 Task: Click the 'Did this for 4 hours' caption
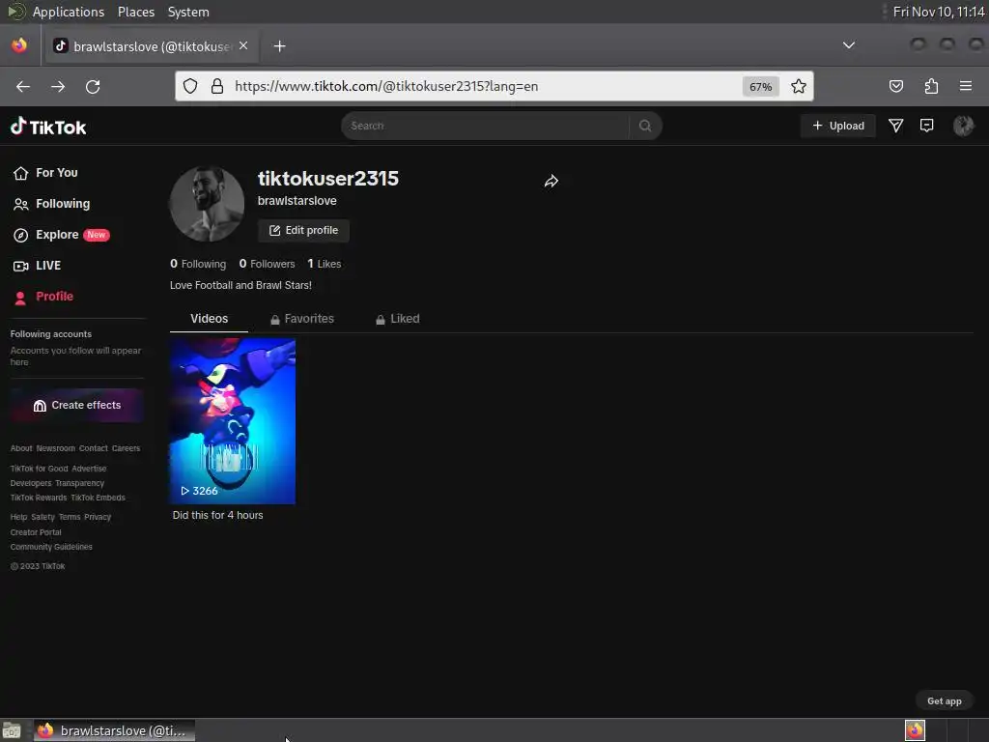pyautogui.click(x=217, y=516)
